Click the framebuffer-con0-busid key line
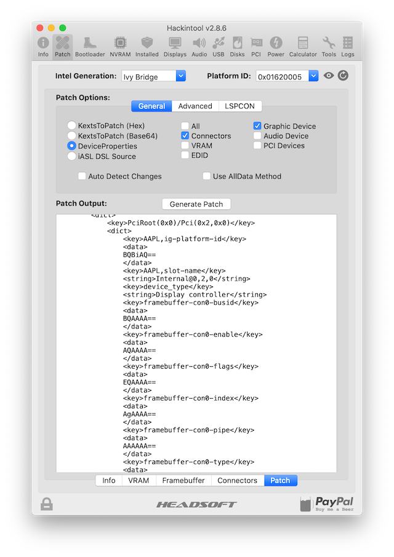 [191, 302]
